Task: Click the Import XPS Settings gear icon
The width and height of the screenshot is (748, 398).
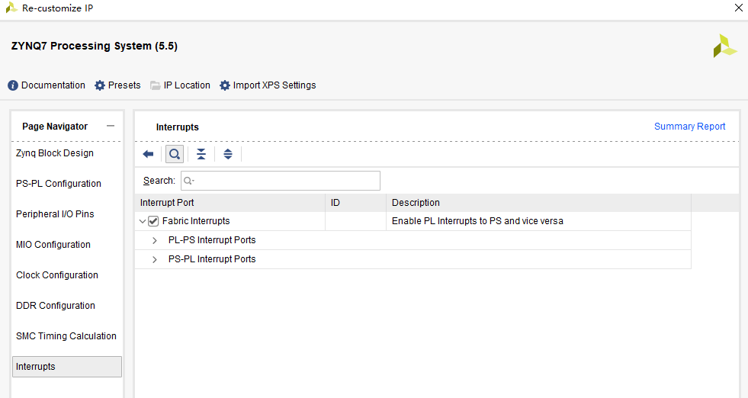Action: click(x=225, y=85)
